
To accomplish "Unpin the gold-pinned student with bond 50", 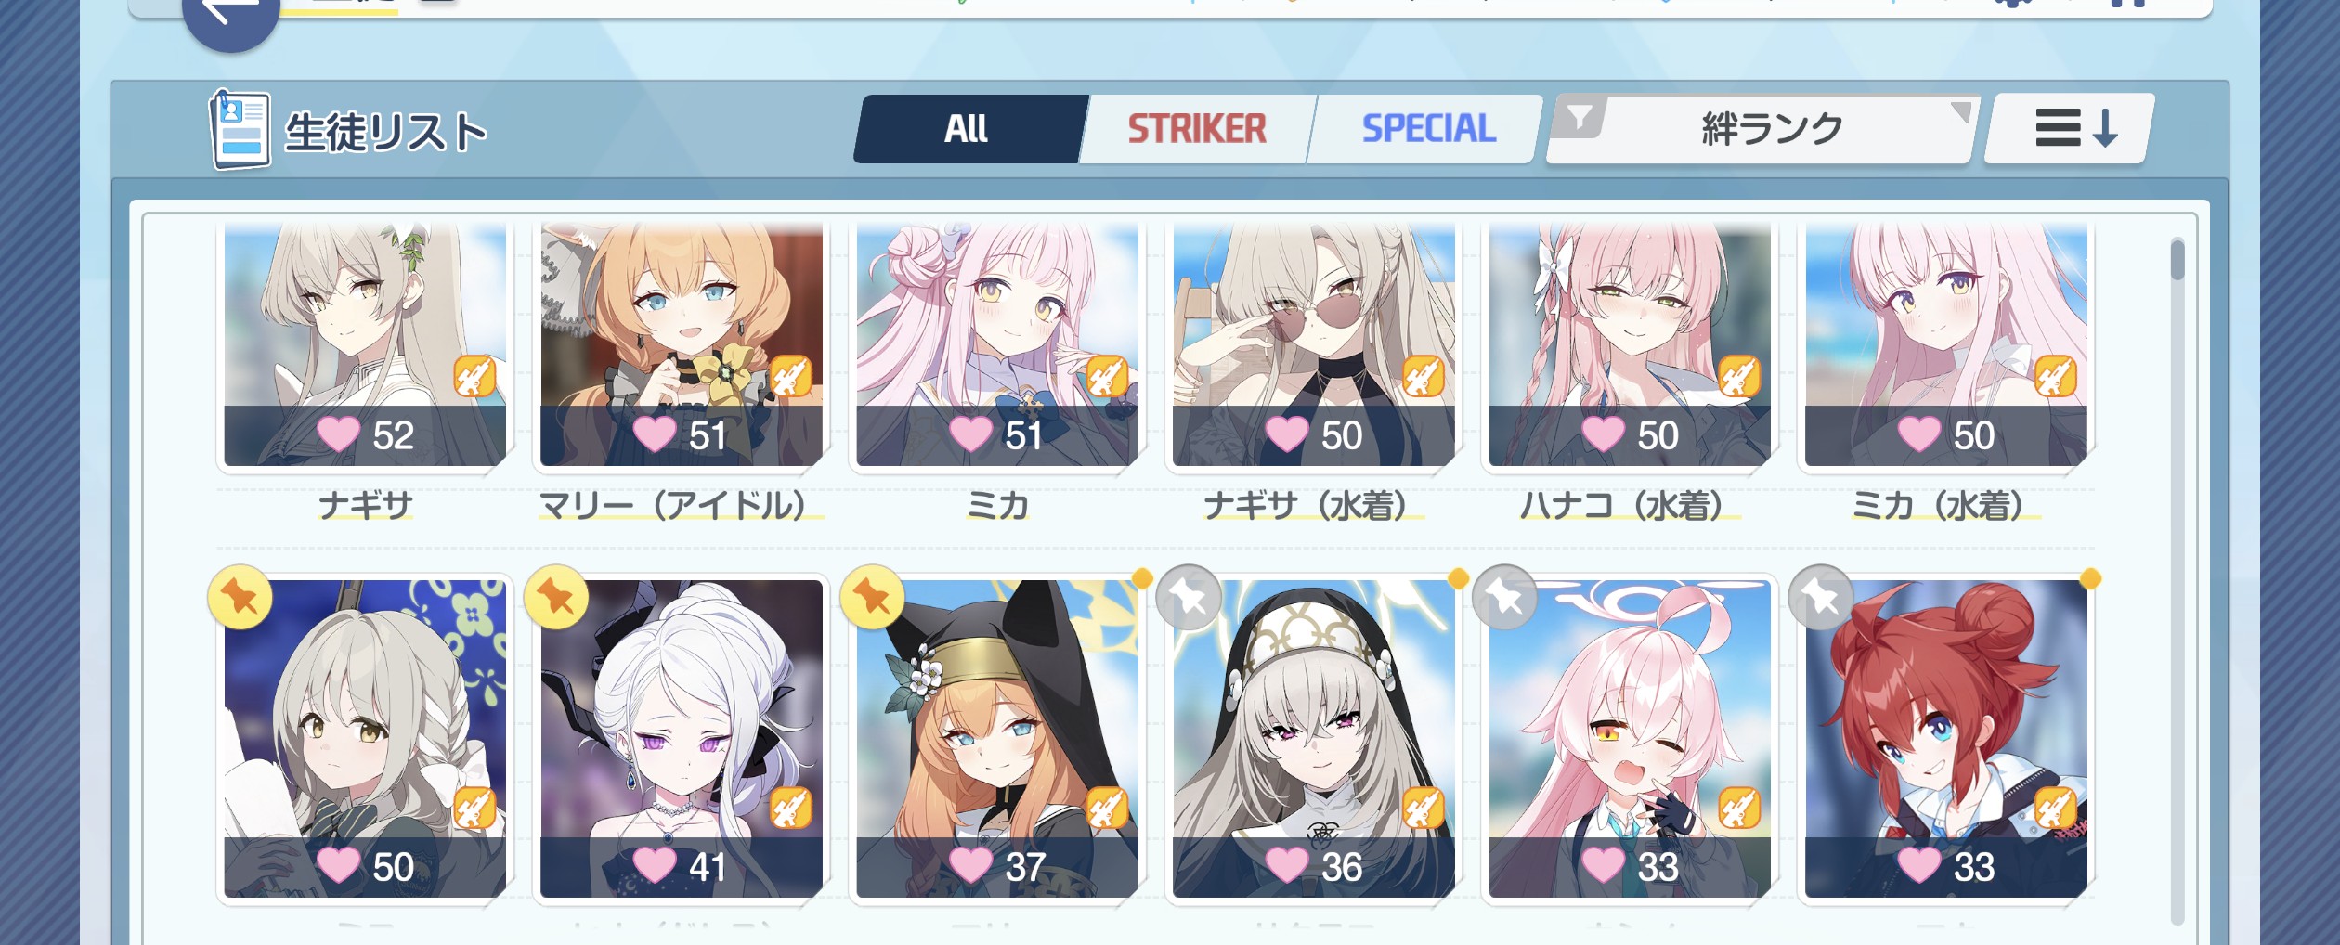I will tap(240, 597).
